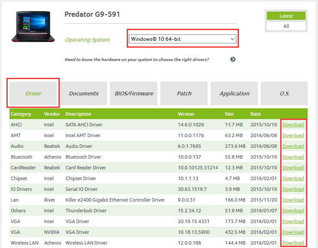
Task: Switch to the Application tab
Action: (234, 93)
